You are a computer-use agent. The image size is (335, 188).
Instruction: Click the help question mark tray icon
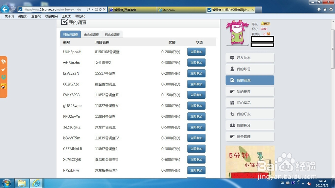click(x=293, y=183)
